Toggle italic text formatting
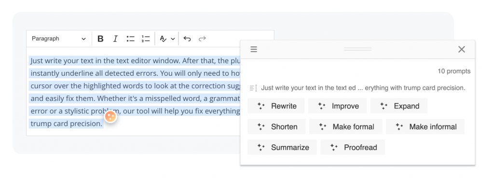This screenshot has width=494, height=180. (115, 39)
